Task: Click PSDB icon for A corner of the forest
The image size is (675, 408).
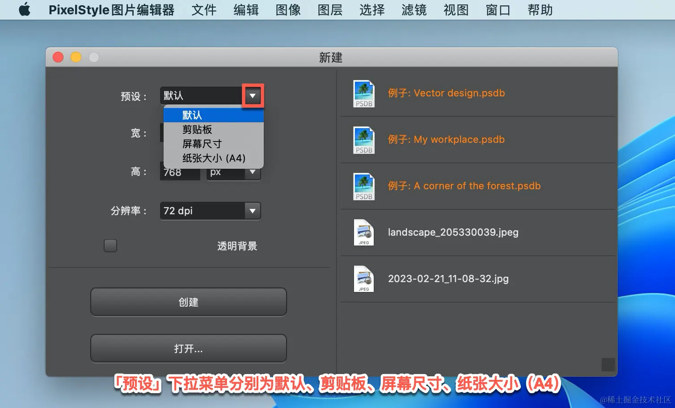Action: (x=364, y=187)
